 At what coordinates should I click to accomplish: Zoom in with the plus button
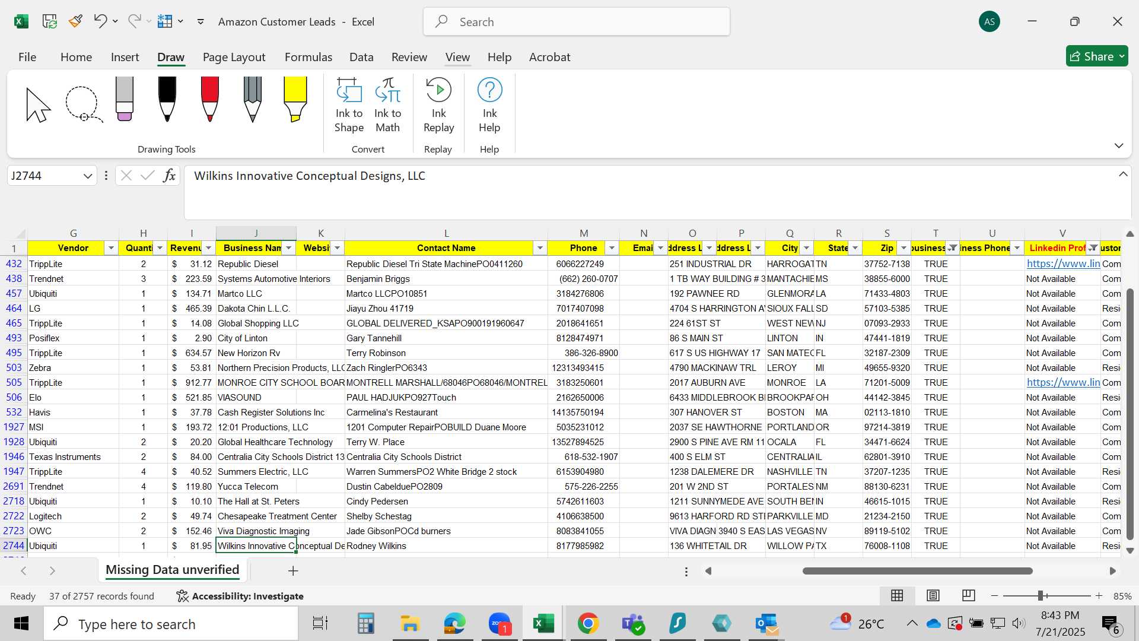pos(1099,595)
